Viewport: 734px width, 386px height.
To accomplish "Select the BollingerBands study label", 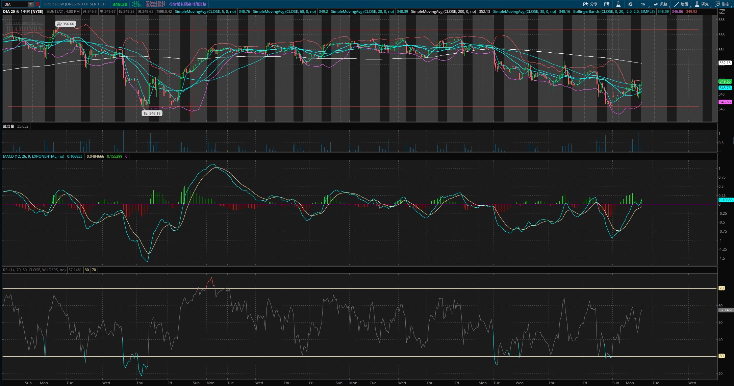I will click(614, 11).
